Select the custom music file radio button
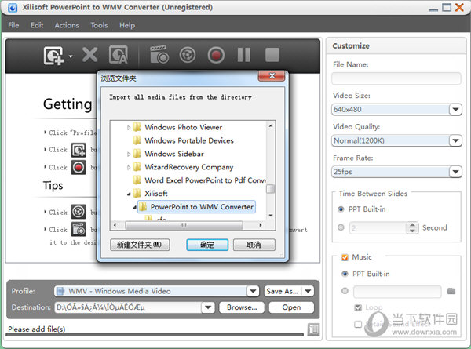This screenshot has width=471, height=349. tap(345, 291)
